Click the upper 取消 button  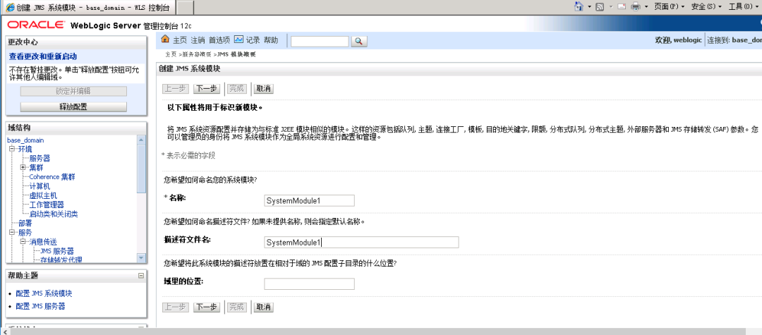tap(263, 89)
